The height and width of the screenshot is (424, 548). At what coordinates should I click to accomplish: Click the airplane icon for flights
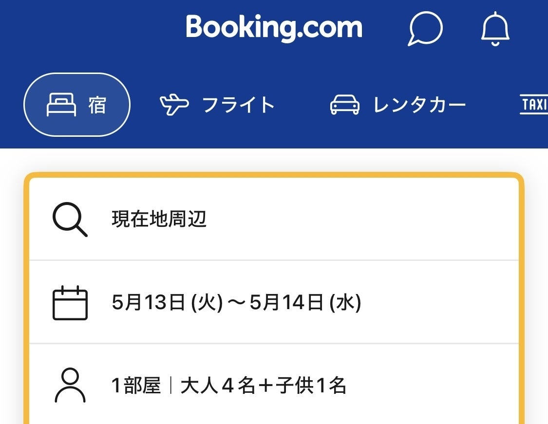coord(174,105)
